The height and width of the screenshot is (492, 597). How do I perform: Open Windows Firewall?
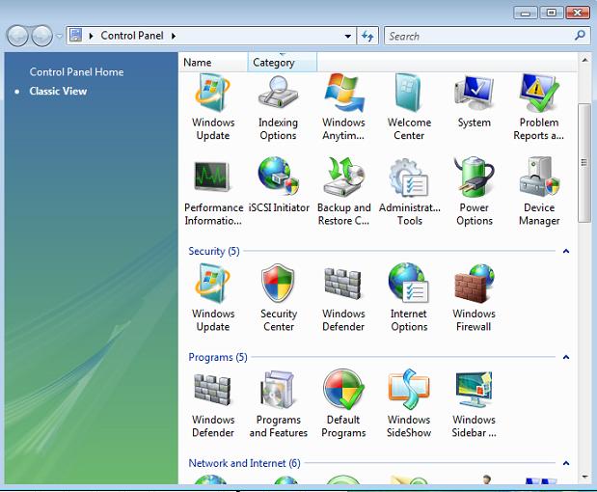point(474,298)
